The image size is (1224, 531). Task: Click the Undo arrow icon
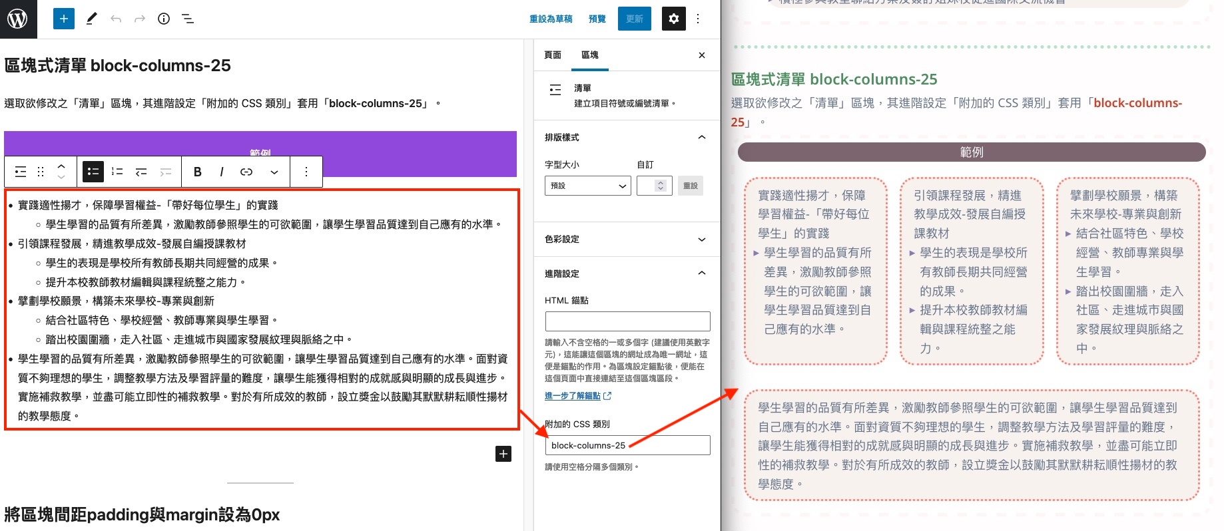[x=116, y=19]
